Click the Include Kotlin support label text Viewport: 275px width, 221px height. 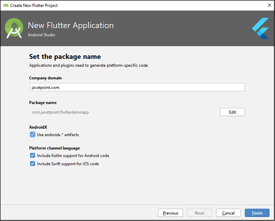[x=73, y=156]
